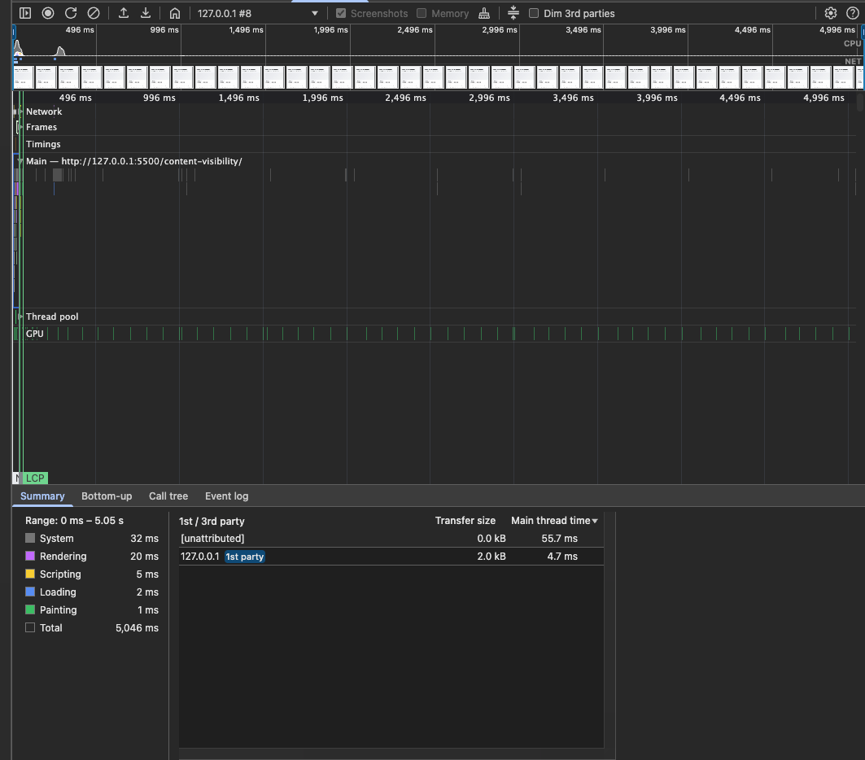Open the recording selector 127.0.0.1 #8
The width and height of the screenshot is (865, 760).
point(258,13)
